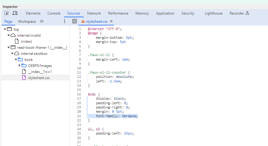Click line number 21 in the gutter
The height and width of the screenshot is (146, 268).
point(79,116)
